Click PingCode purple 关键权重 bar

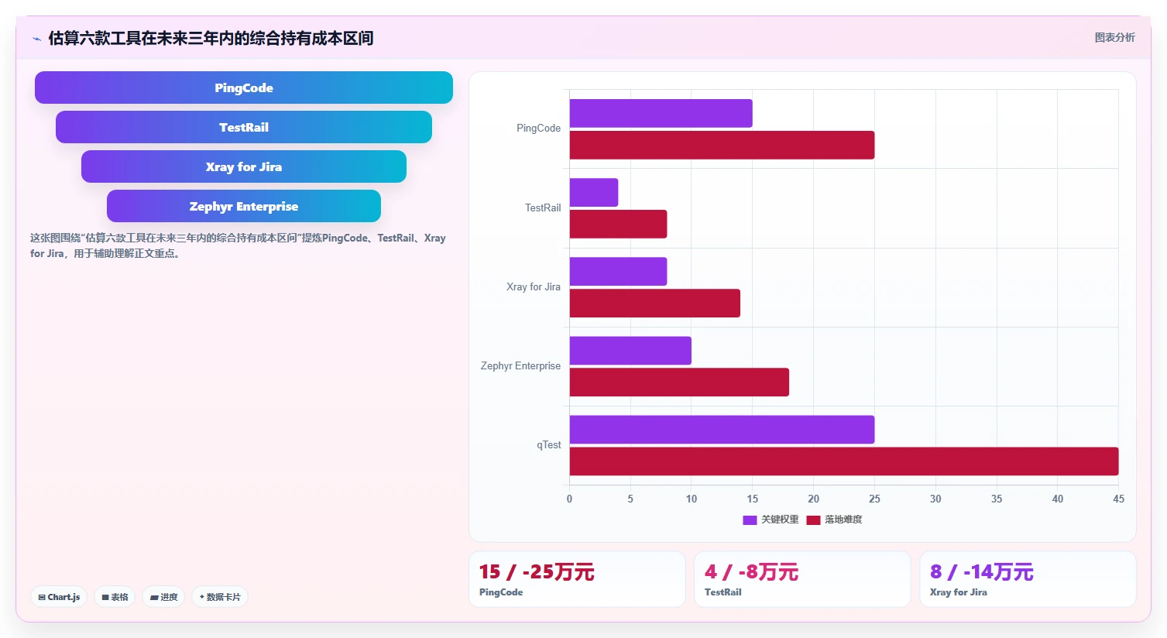[661, 113]
